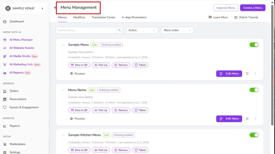Click the Sample Venue store icon

[x=8, y=8]
